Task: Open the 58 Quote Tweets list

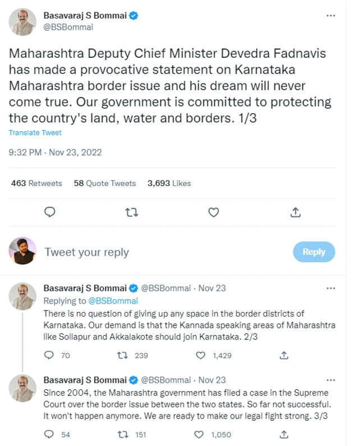Action: [105, 183]
